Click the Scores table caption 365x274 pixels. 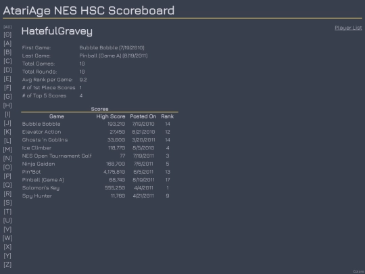(x=99, y=109)
